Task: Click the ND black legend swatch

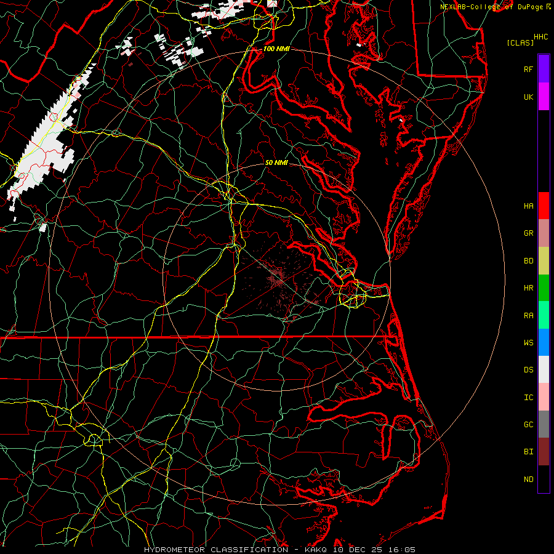Action: pos(544,479)
